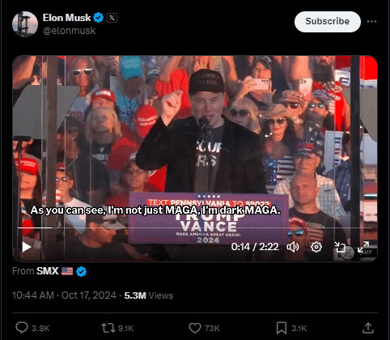Click the blue verified badge by name
This screenshot has width=390, height=340.
(x=99, y=18)
